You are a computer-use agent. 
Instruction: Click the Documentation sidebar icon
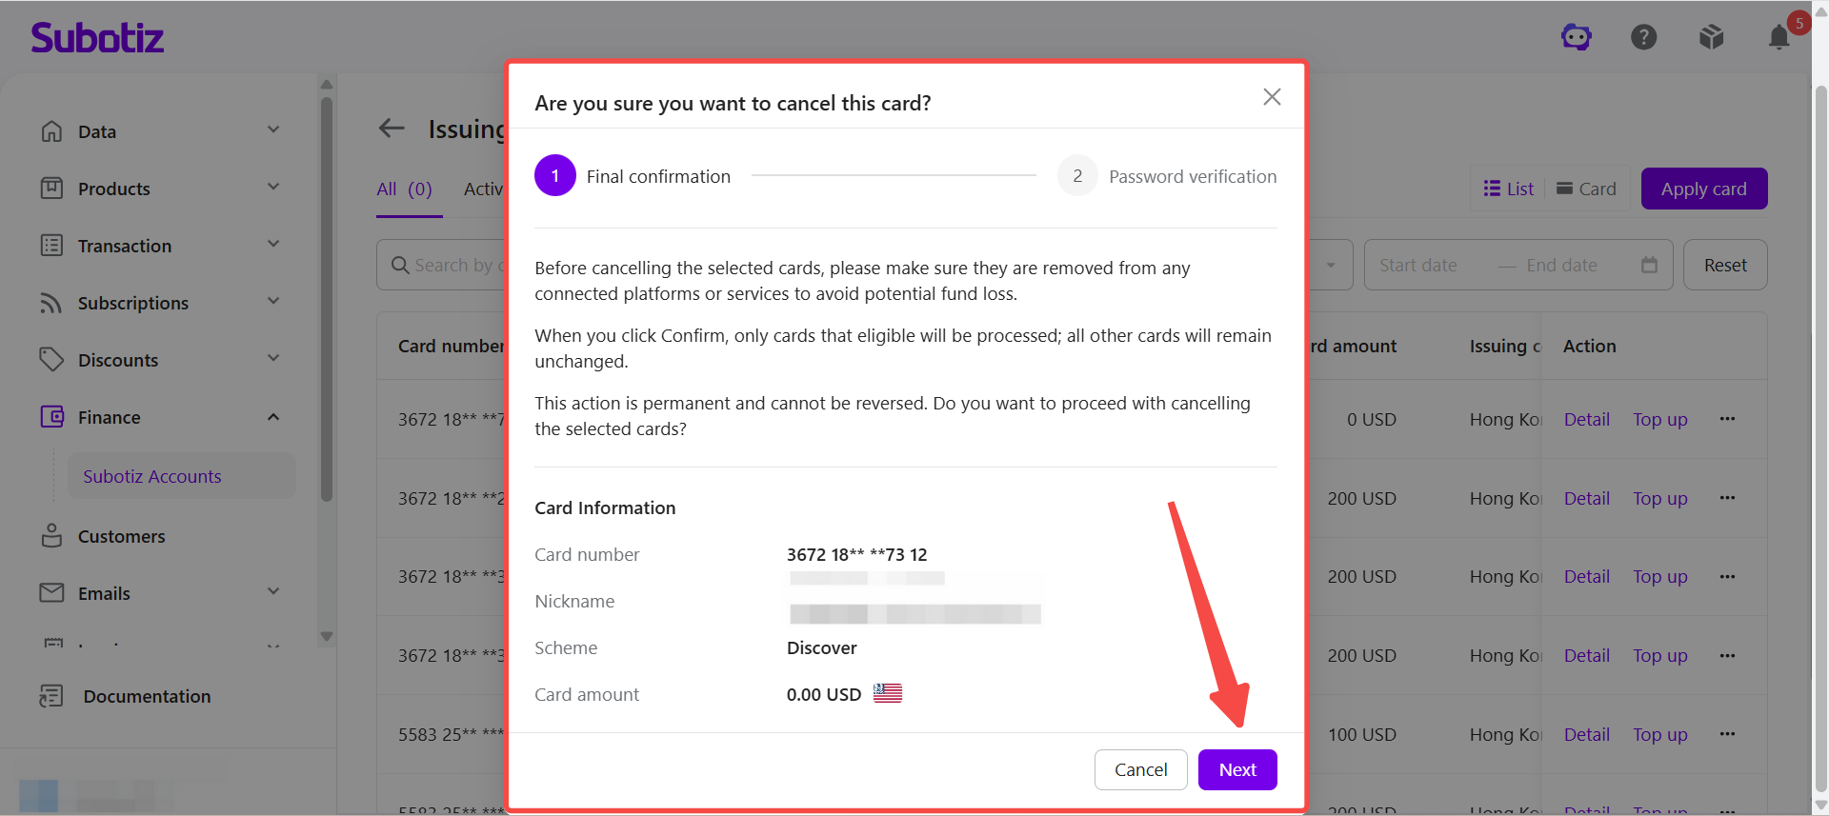[x=50, y=696]
